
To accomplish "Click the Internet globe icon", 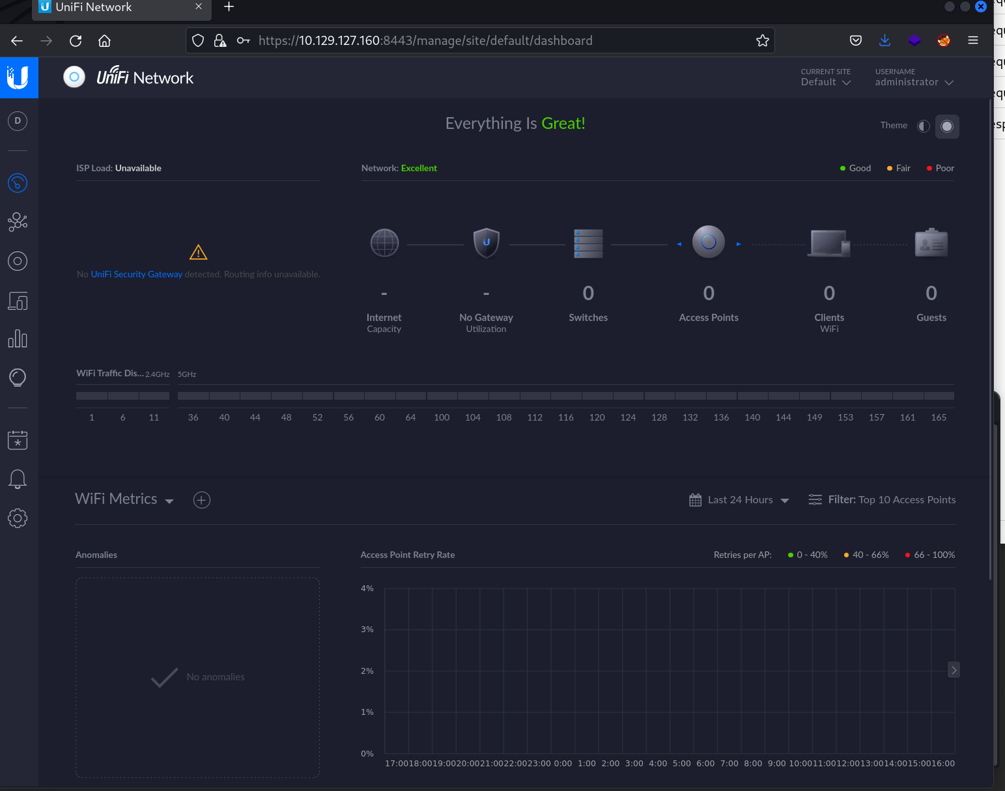I will [384, 243].
